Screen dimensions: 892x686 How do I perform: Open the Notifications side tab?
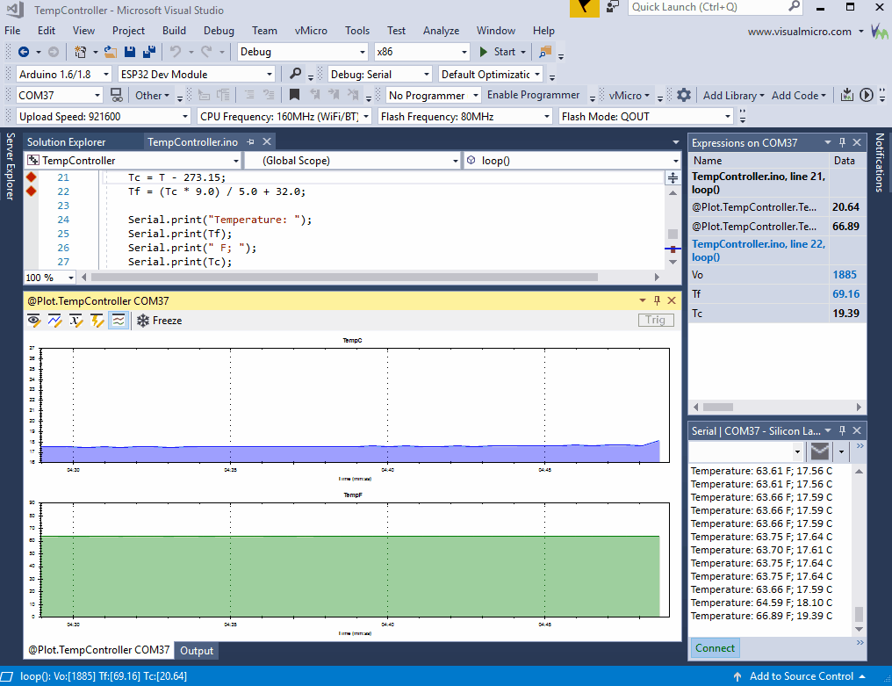[x=880, y=162]
